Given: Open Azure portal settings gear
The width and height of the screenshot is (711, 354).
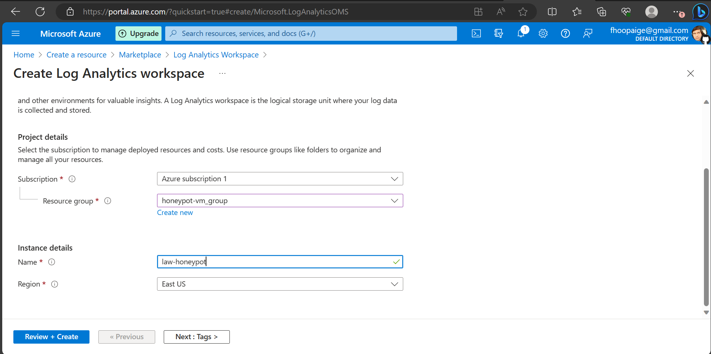Looking at the screenshot, I should point(543,33).
